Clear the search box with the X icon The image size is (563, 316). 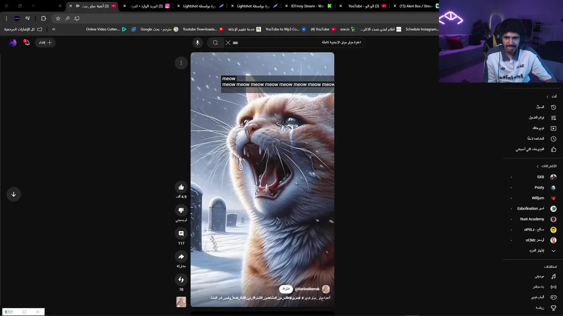point(228,43)
